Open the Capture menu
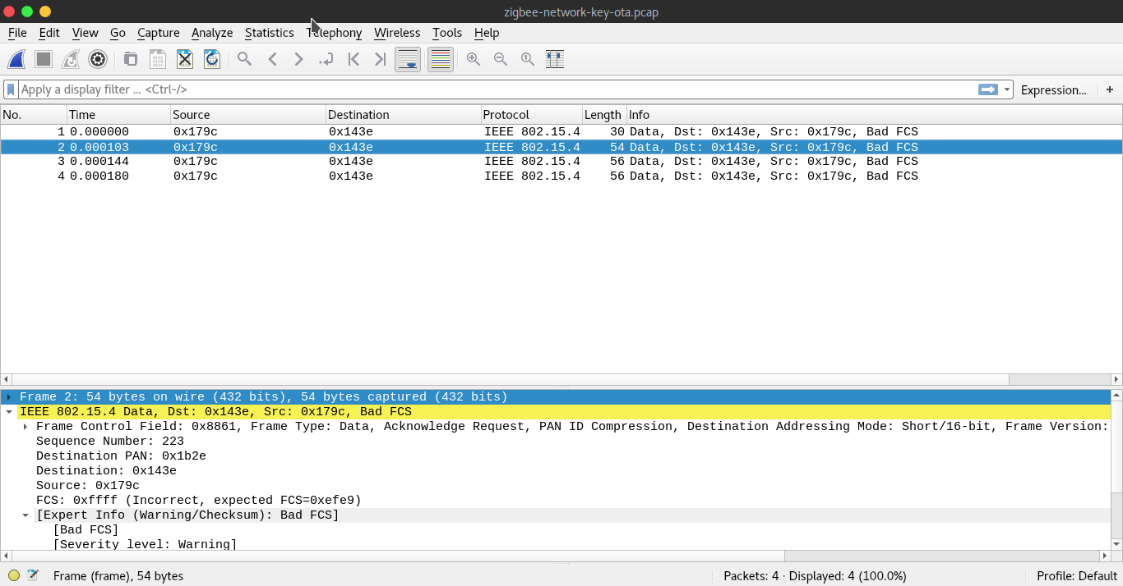Viewport: 1123px width, 586px height. 159,33
